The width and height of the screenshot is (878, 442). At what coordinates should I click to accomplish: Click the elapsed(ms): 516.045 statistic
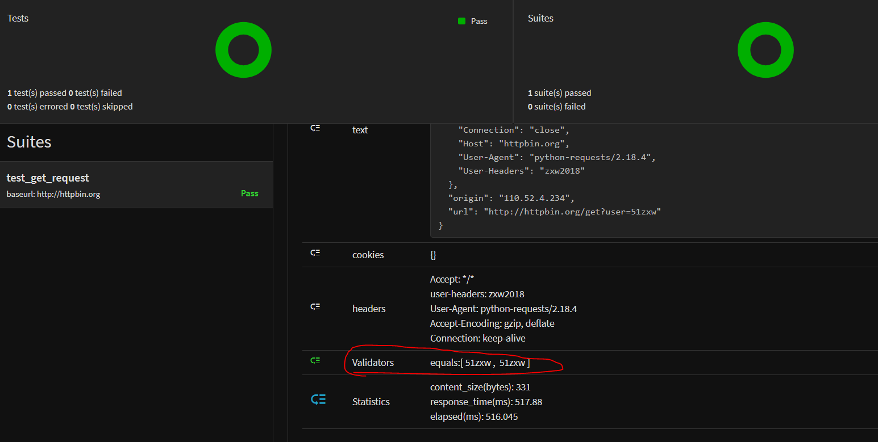pos(474,416)
